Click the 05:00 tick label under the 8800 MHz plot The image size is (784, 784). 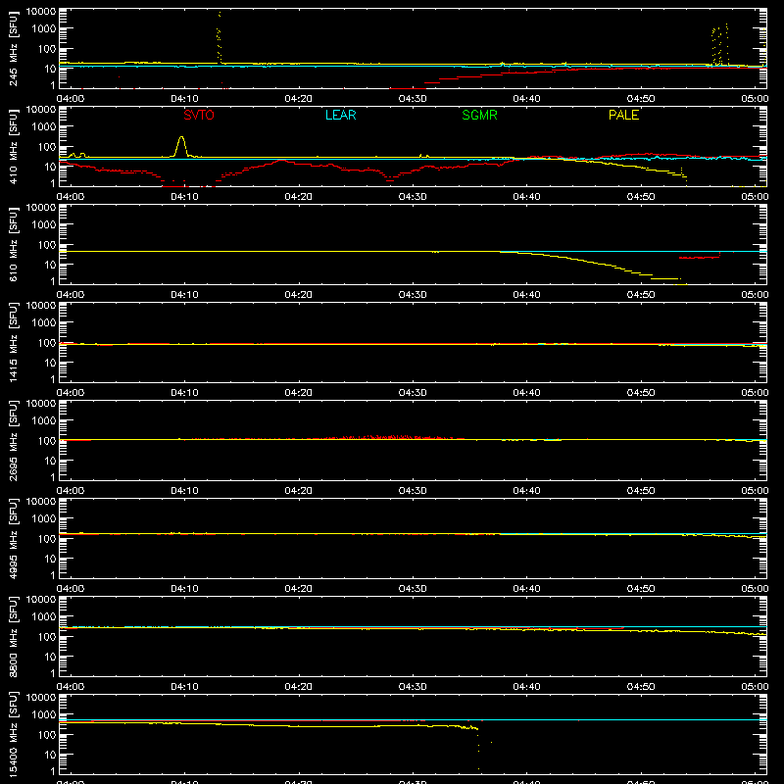click(x=755, y=687)
